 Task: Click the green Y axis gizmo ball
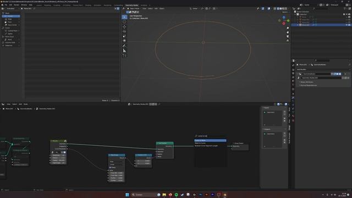pos(288,21)
